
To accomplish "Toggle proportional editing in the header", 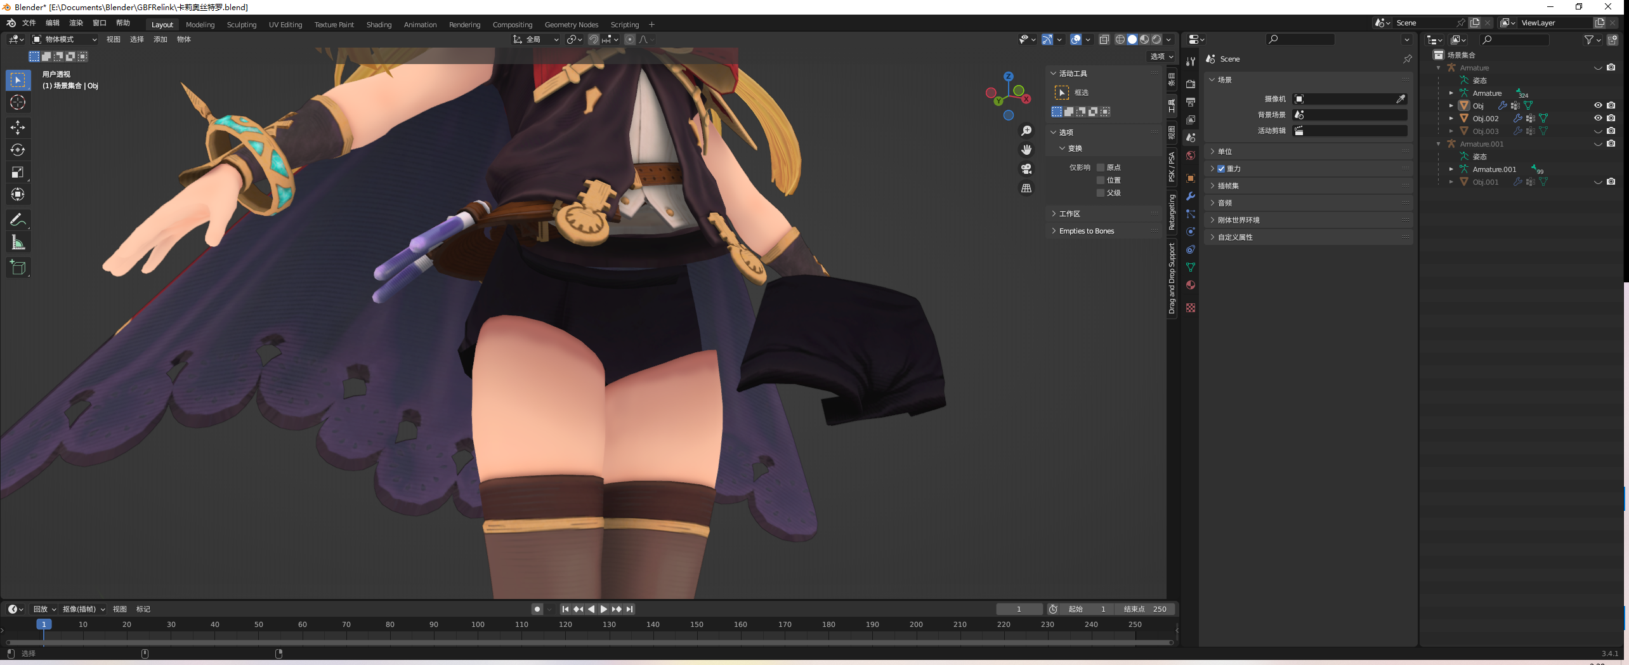I will 629,39.
